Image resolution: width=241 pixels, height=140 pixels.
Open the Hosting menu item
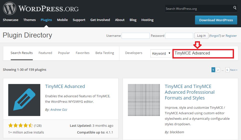click(x=147, y=20)
